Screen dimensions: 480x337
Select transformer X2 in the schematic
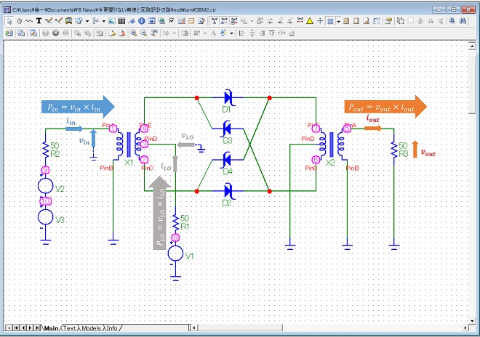coord(331,145)
